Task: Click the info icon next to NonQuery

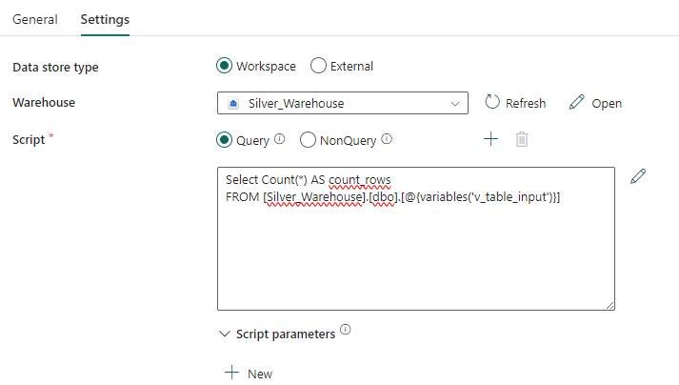Action: [387, 139]
